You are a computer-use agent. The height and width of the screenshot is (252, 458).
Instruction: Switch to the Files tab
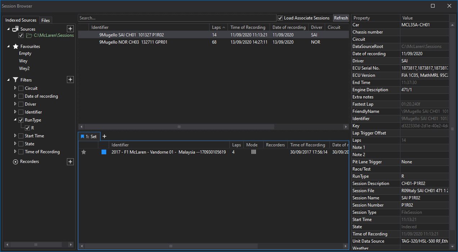pos(46,20)
